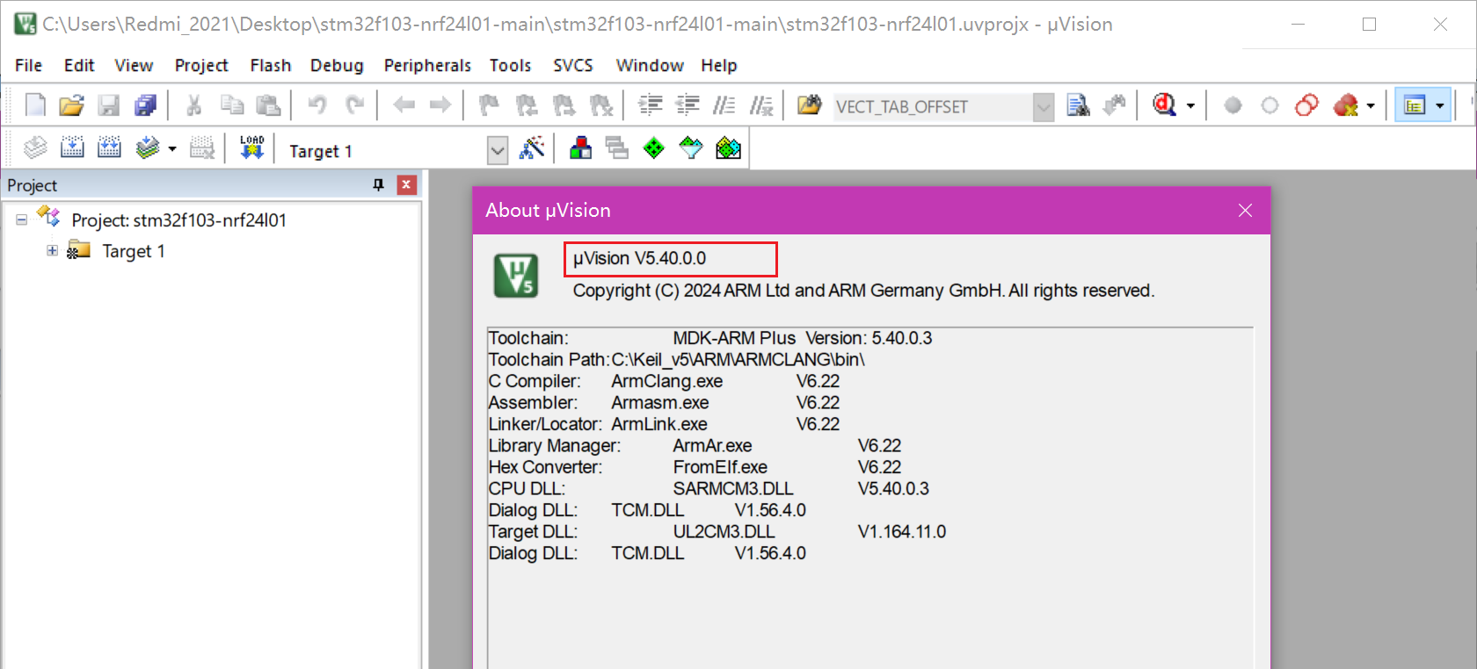1477x669 pixels.
Task: Open the Project menu
Action: 201,65
